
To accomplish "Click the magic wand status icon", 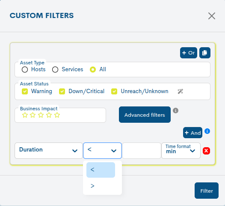I will (180, 91).
